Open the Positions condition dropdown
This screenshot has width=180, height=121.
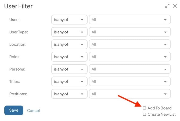[69, 94]
